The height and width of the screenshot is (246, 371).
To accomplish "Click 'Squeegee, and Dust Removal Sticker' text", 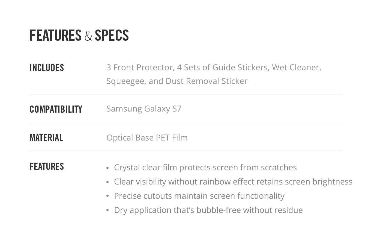I will (x=177, y=81).
